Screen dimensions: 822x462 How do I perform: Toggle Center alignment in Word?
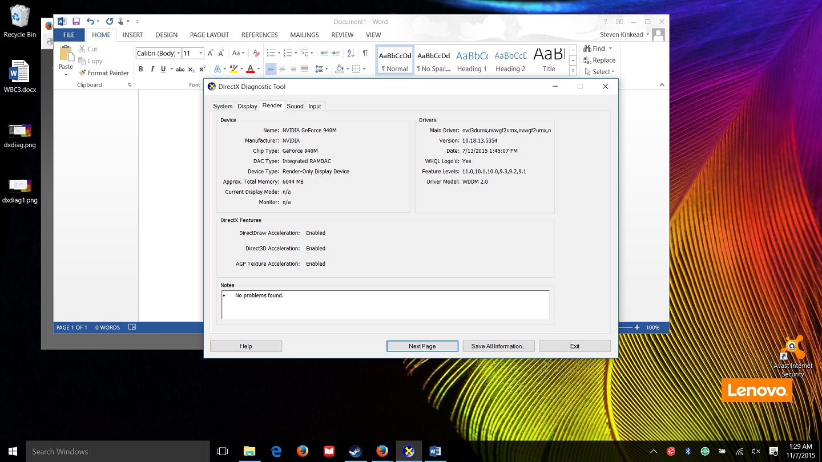[282, 69]
